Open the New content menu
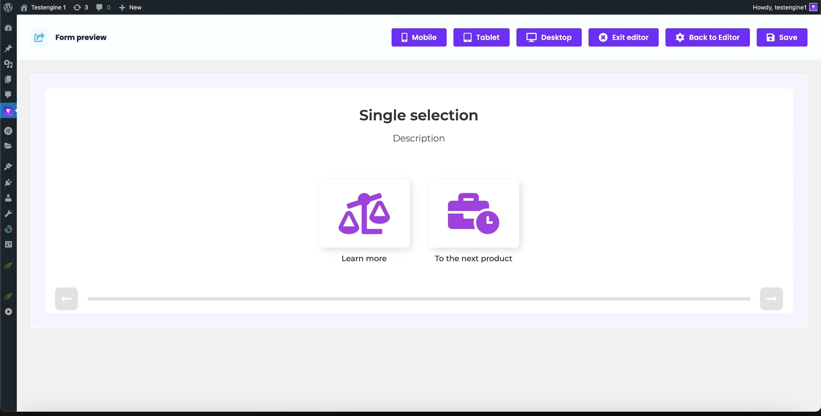Screen dimensions: 821x416 pos(130,7)
